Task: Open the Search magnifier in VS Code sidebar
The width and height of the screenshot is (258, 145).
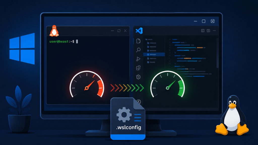Action: tap(138, 50)
